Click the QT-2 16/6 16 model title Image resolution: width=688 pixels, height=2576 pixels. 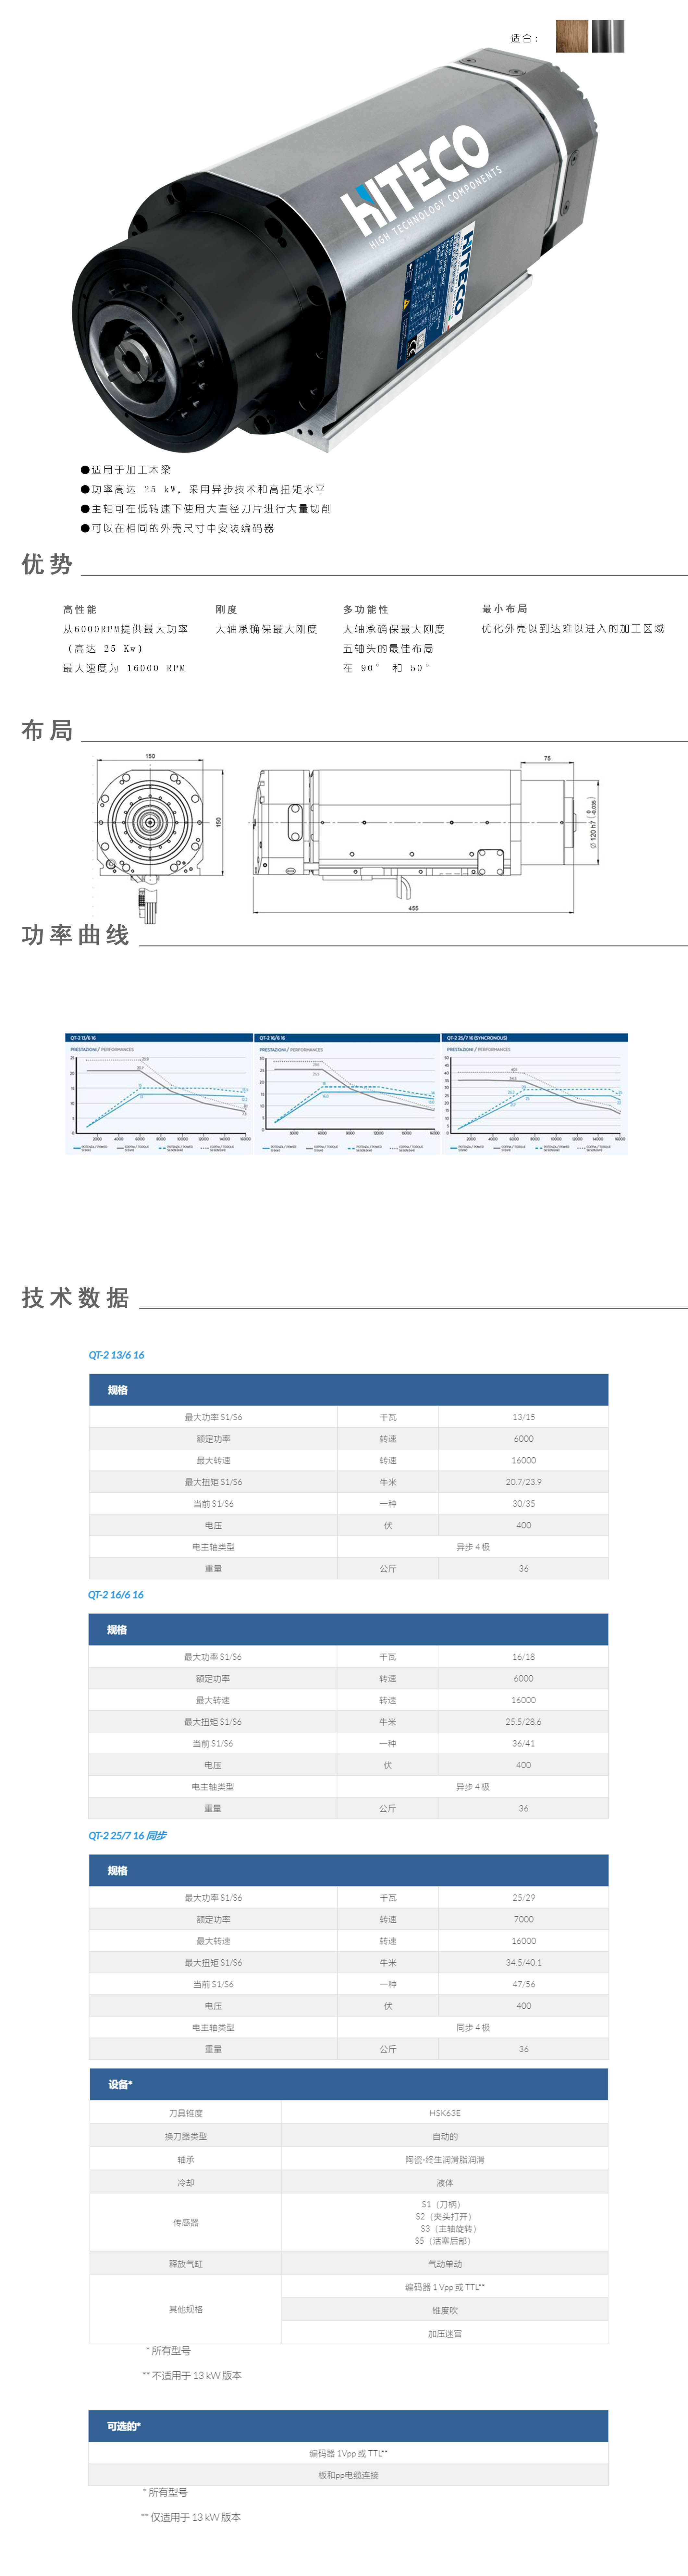click(x=116, y=1595)
